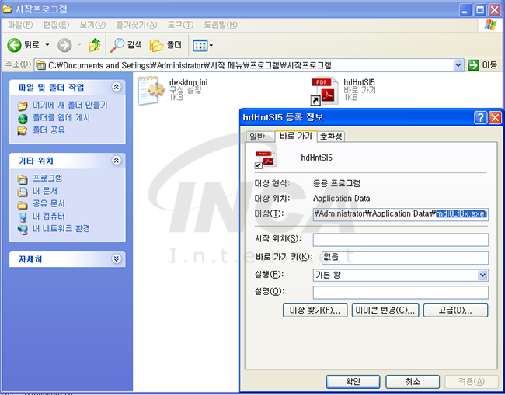This screenshot has width=505, height=395.
Task: Click the shortcut icon in properties dialog
Action: [x=266, y=160]
